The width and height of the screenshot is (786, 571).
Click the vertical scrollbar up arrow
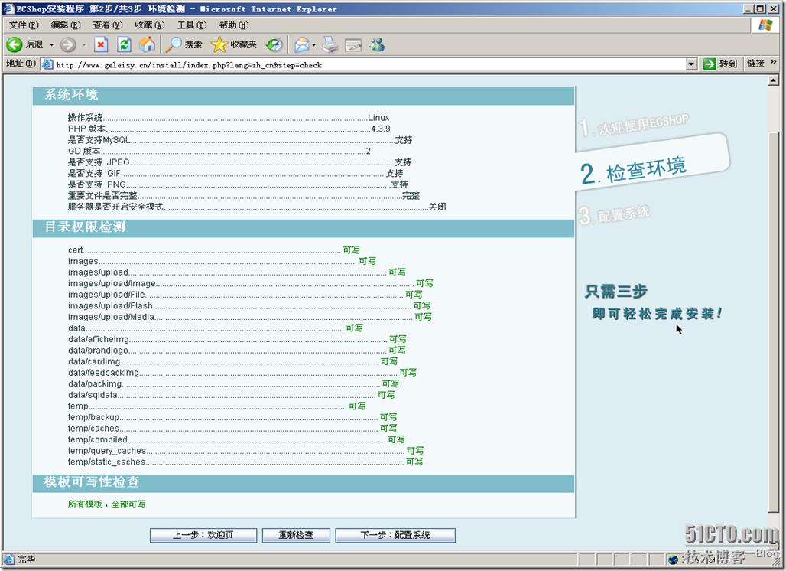point(773,80)
